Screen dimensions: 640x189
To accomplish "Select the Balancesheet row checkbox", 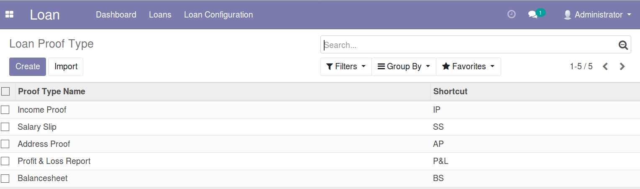I will tap(5, 179).
